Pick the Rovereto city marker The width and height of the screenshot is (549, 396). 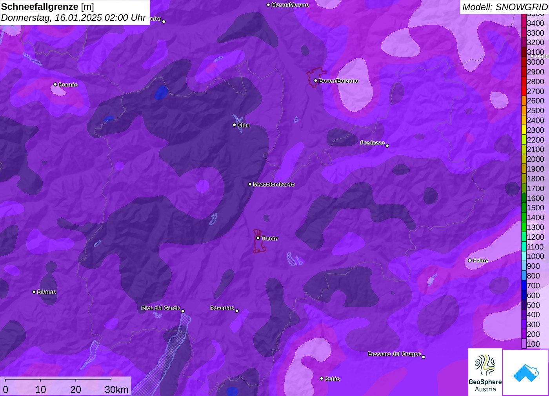237,311
